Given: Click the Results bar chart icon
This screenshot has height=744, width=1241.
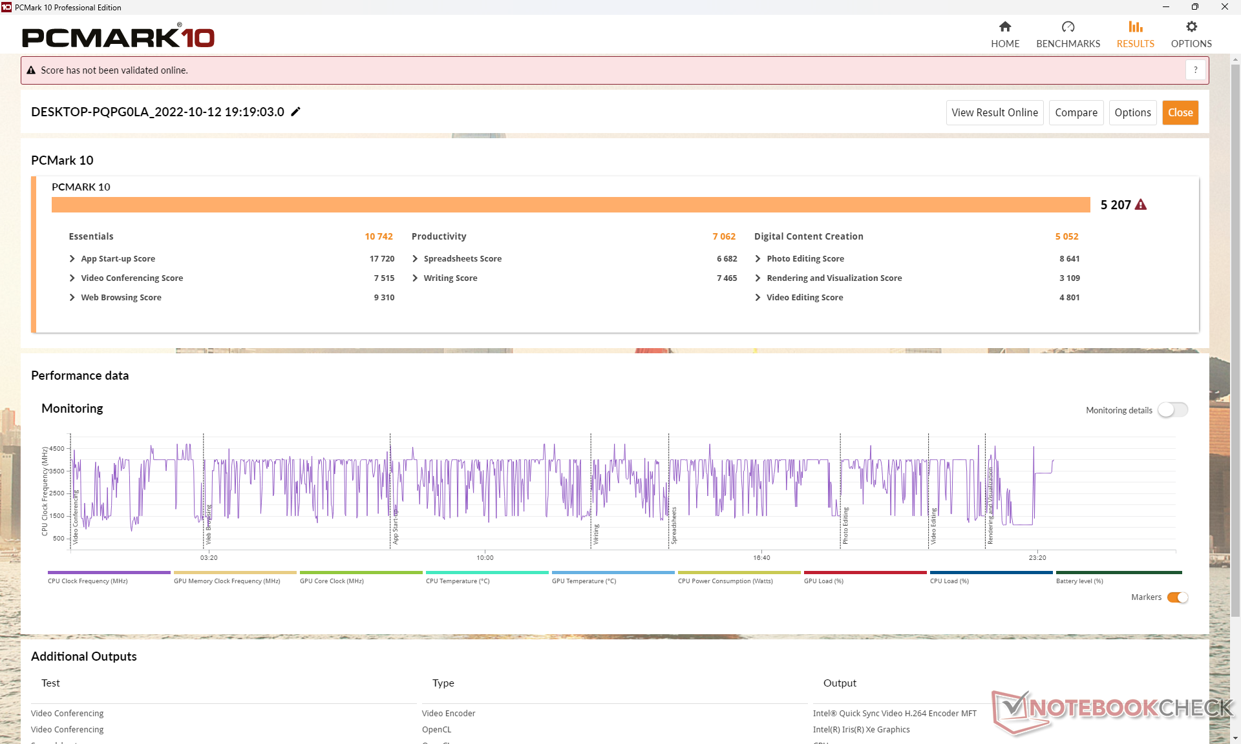Looking at the screenshot, I should [x=1135, y=26].
